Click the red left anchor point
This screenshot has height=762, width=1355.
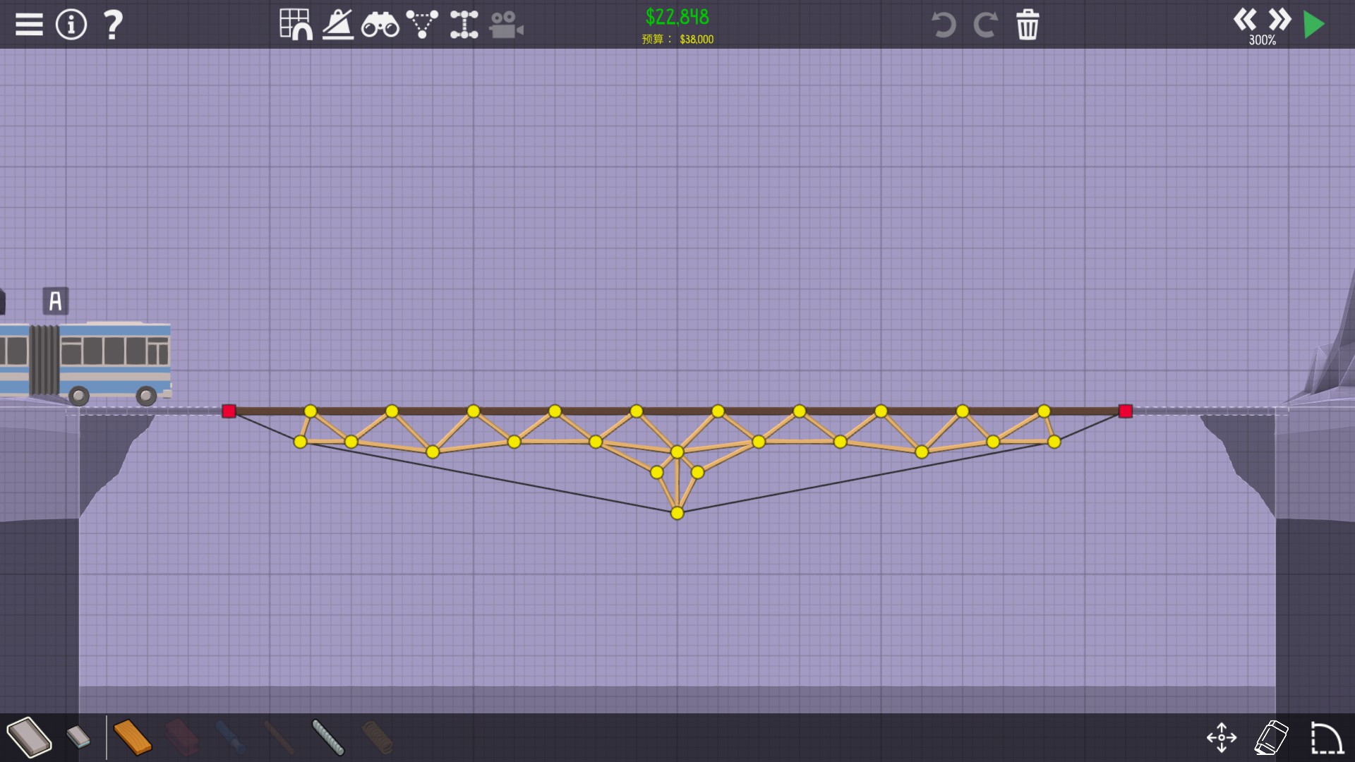(x=229, y=411)
